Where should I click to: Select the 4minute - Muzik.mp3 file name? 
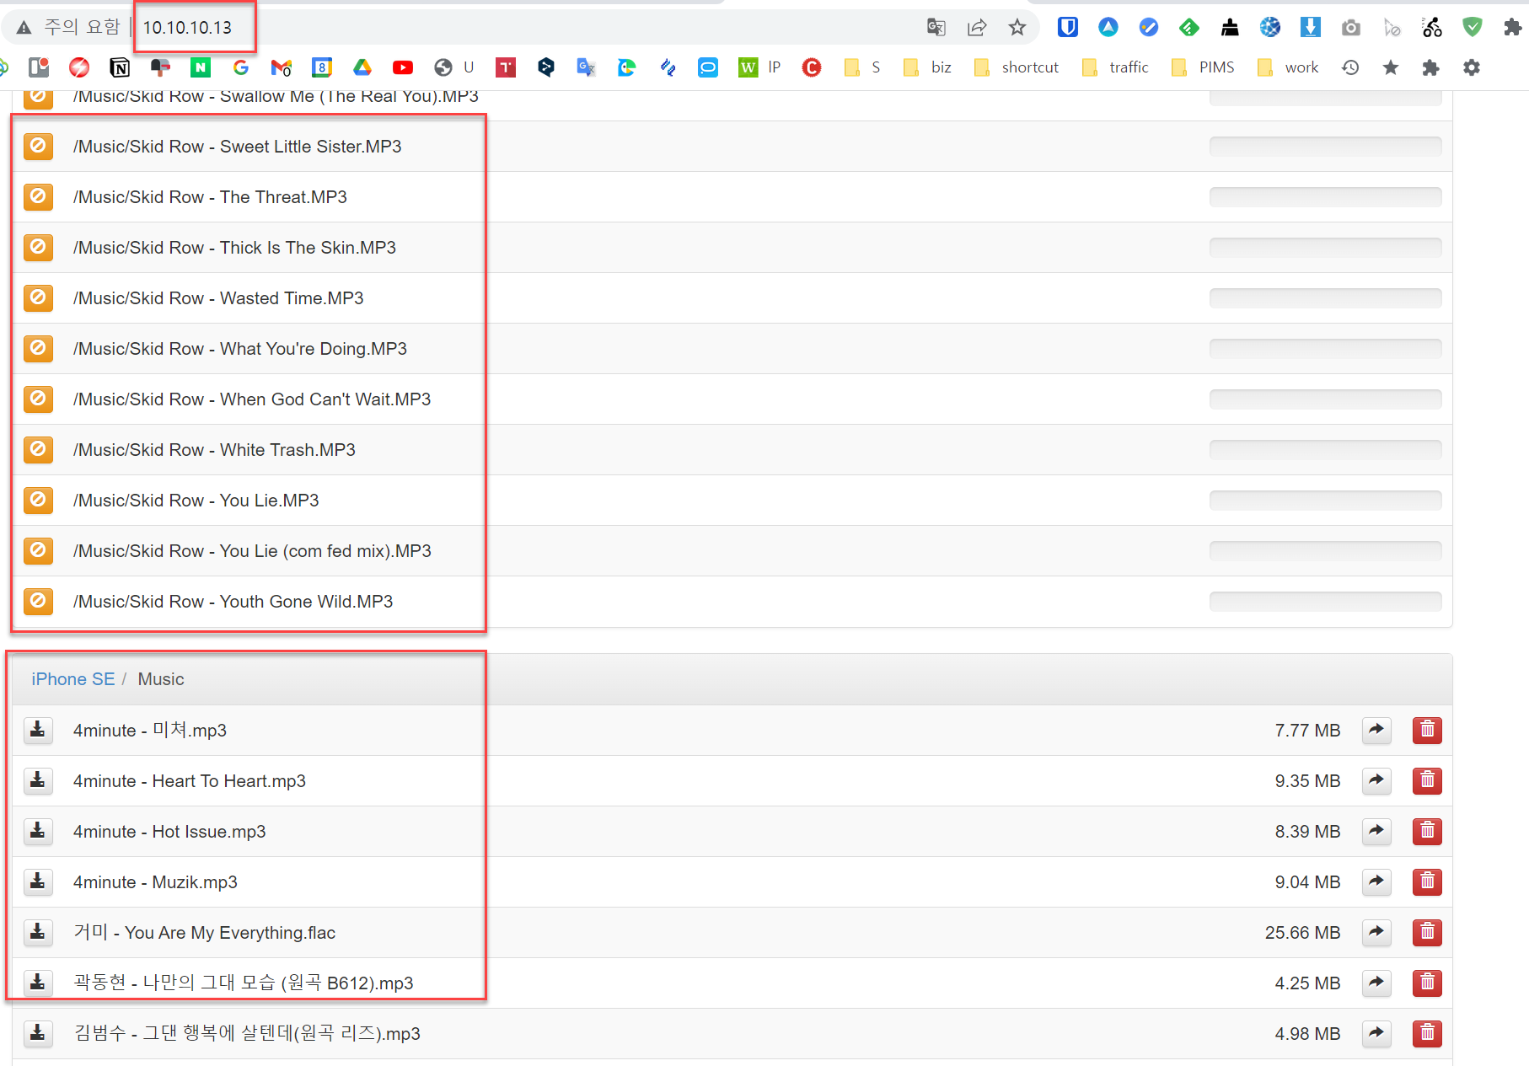coord(155,882)
